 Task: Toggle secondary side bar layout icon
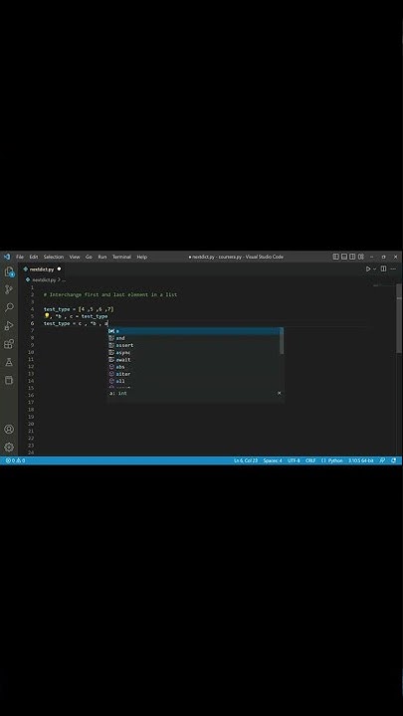(352, 257)
